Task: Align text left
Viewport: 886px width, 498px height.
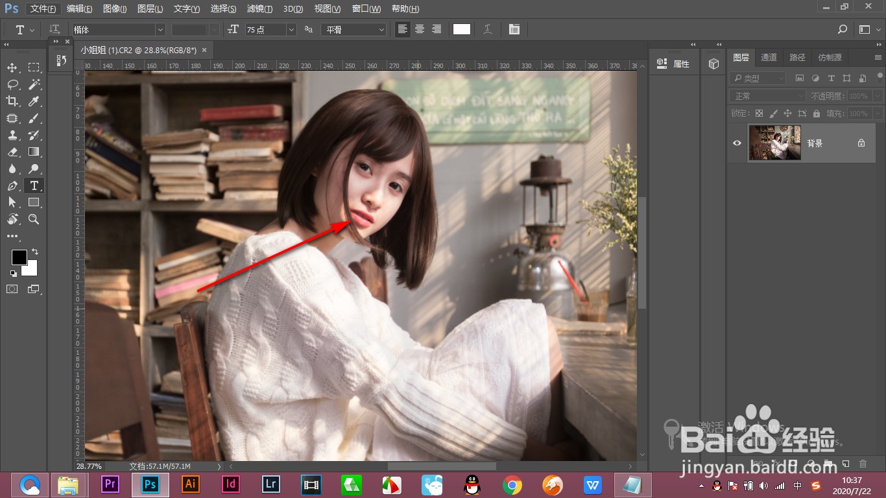Action: 403,30
